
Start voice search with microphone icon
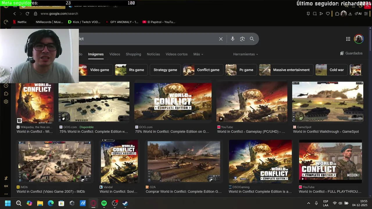point(233,39)
